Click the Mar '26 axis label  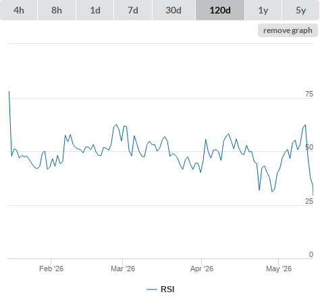[123, 269]
